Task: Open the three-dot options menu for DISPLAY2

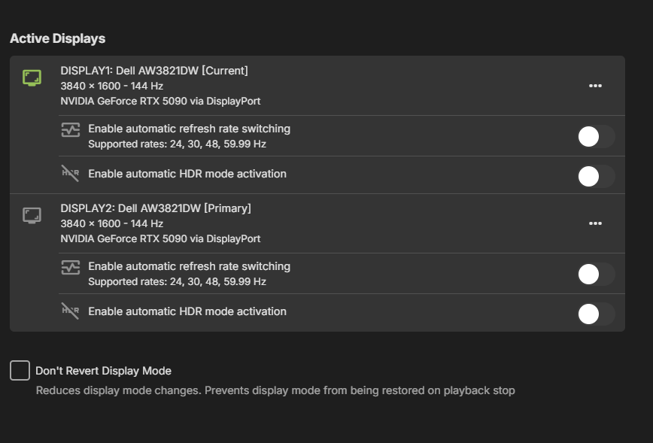Action: point(595,223)
